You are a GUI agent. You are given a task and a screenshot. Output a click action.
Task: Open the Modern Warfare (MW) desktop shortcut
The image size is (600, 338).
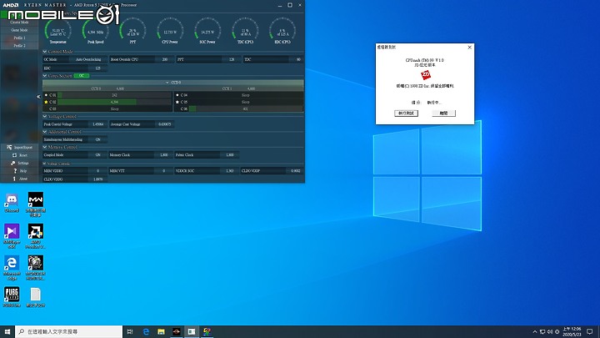(x=36, y=204)
